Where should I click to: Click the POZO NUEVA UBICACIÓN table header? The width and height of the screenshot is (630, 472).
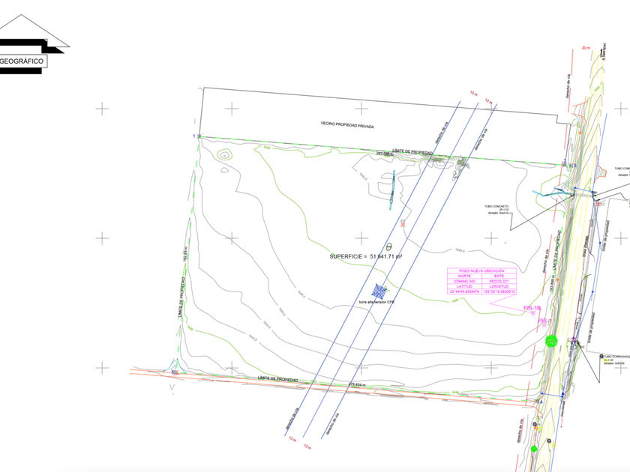pyautogui.click(x=481, y=271)
